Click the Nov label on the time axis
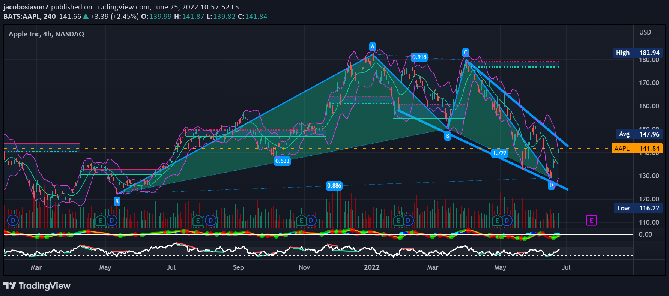669x296 pixels. tap(304, 267)
